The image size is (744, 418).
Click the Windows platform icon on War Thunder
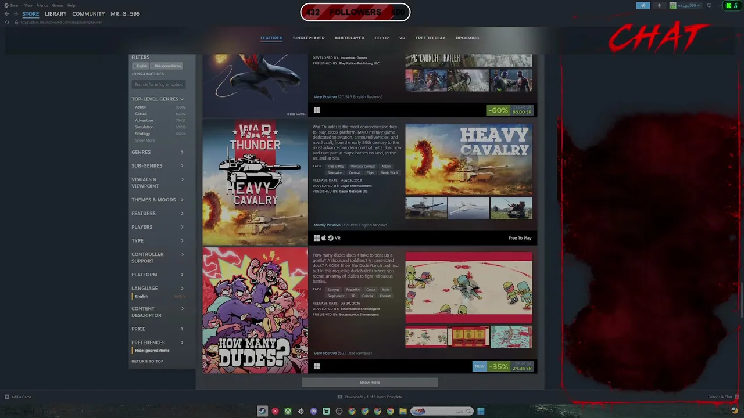(x=317, y=238)
